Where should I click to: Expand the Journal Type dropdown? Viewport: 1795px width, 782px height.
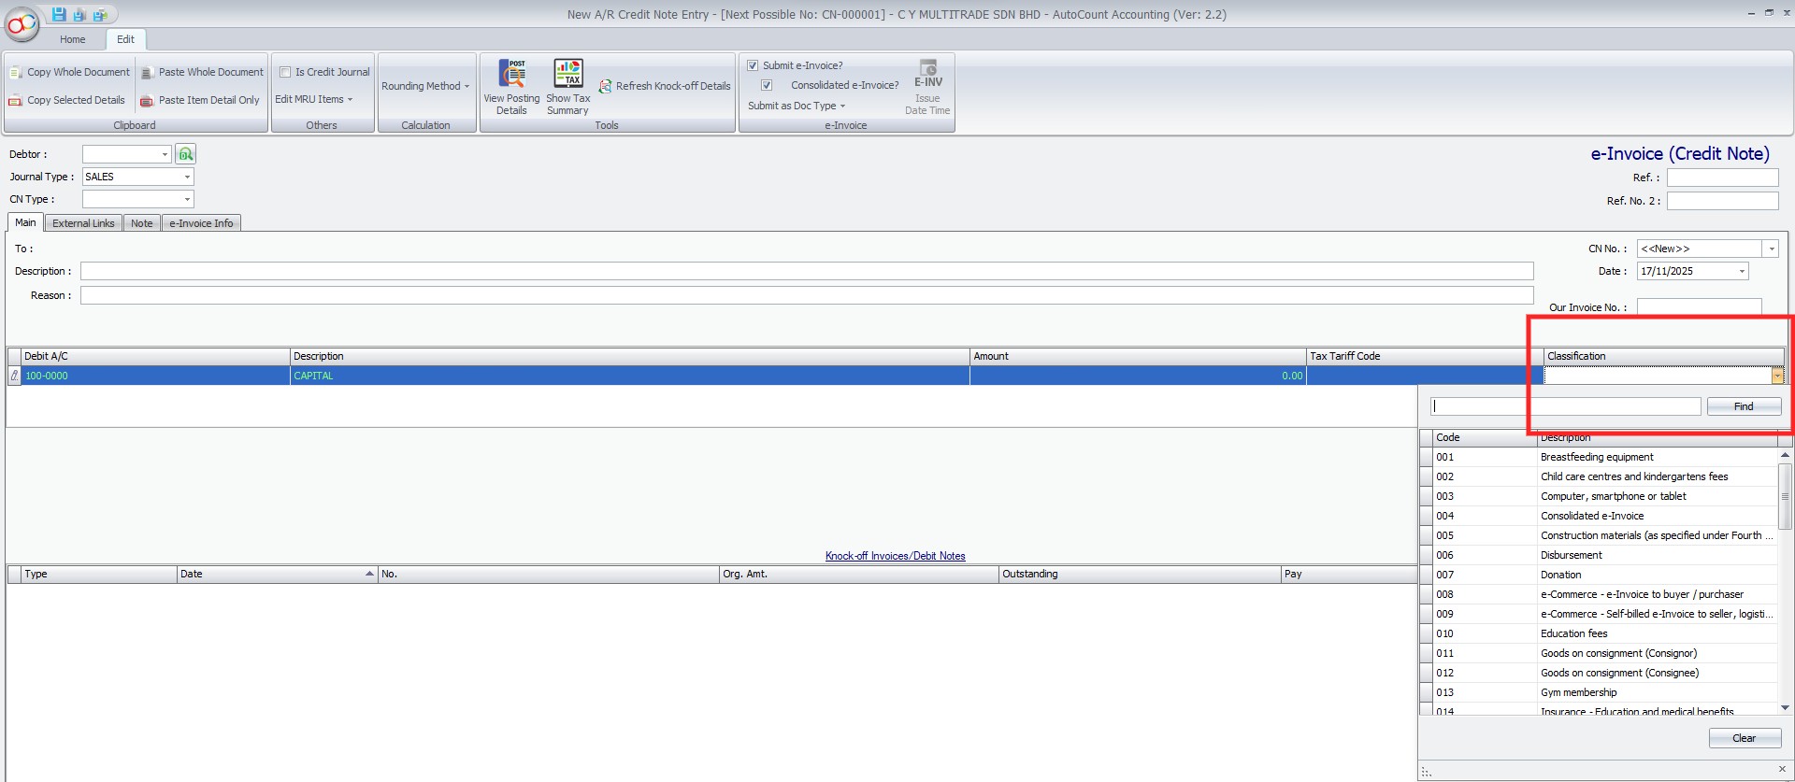(x=187, y=177)
